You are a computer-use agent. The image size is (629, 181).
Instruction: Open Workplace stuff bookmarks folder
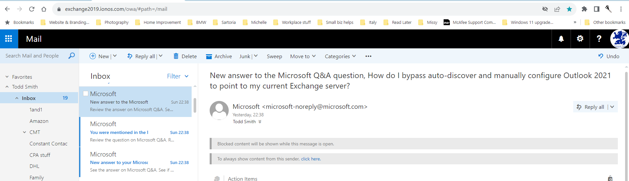292,22
